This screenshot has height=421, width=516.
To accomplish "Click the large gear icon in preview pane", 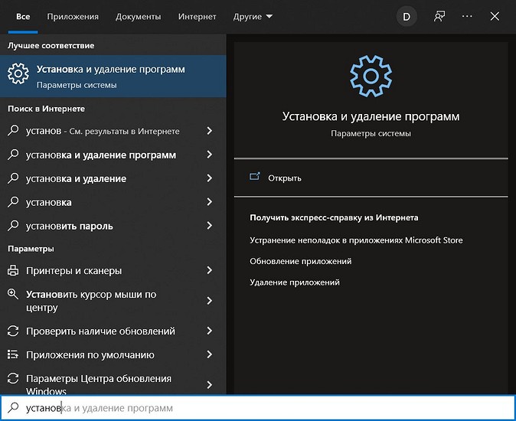I will pos(371,75).
